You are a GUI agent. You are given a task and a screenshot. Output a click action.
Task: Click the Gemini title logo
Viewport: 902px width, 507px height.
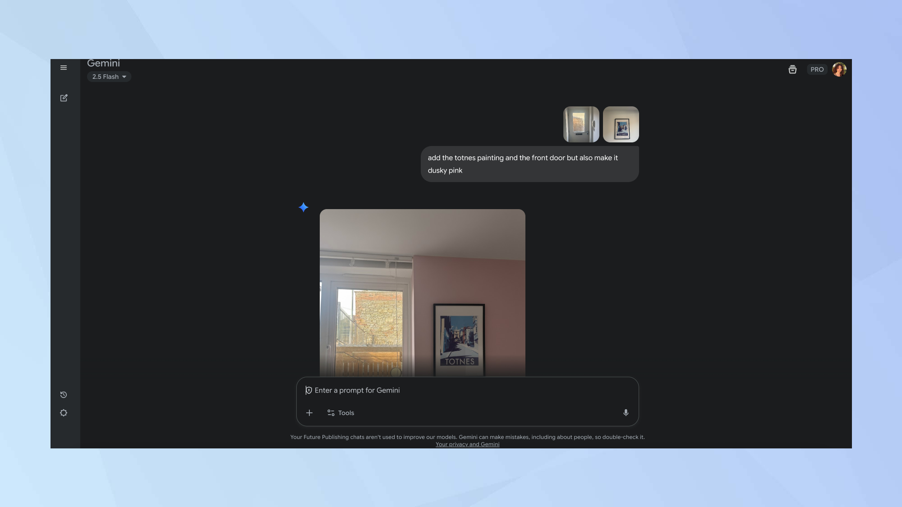point(103,64)
